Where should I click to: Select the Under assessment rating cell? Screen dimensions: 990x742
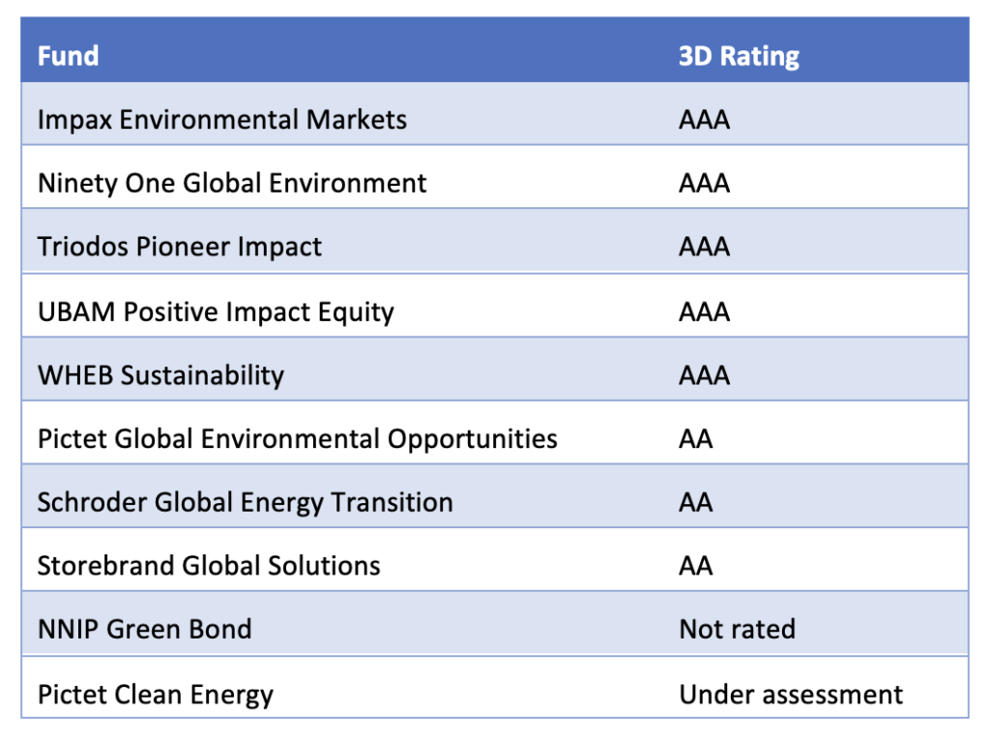point(791,694)
